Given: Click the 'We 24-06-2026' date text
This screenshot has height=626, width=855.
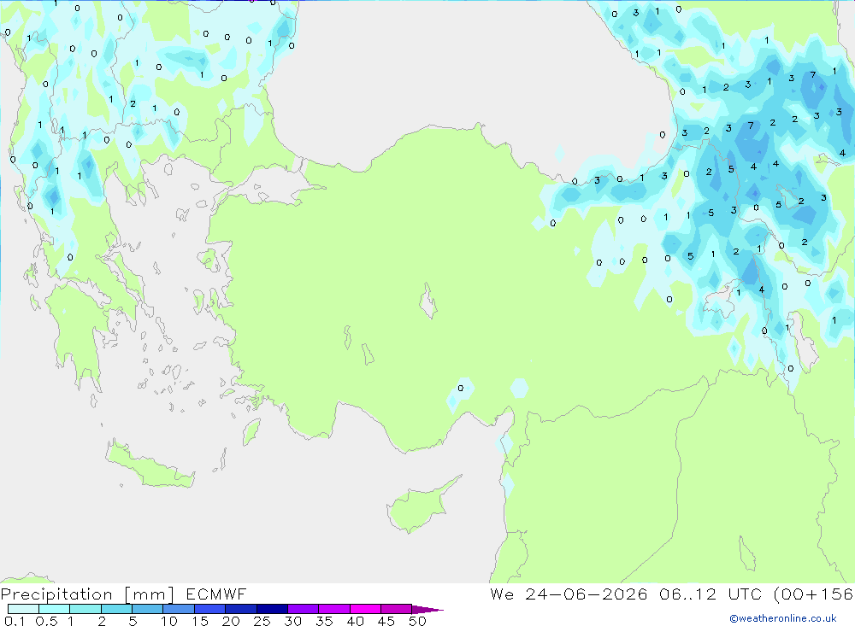Looking at the screenshot, I should (569, 594).
